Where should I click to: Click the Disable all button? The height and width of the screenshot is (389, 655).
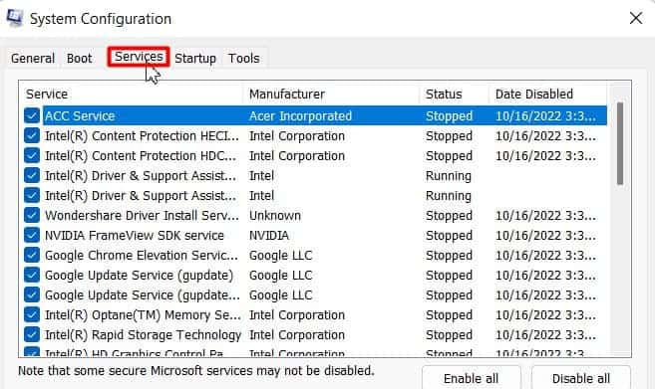tap(580, 378)
